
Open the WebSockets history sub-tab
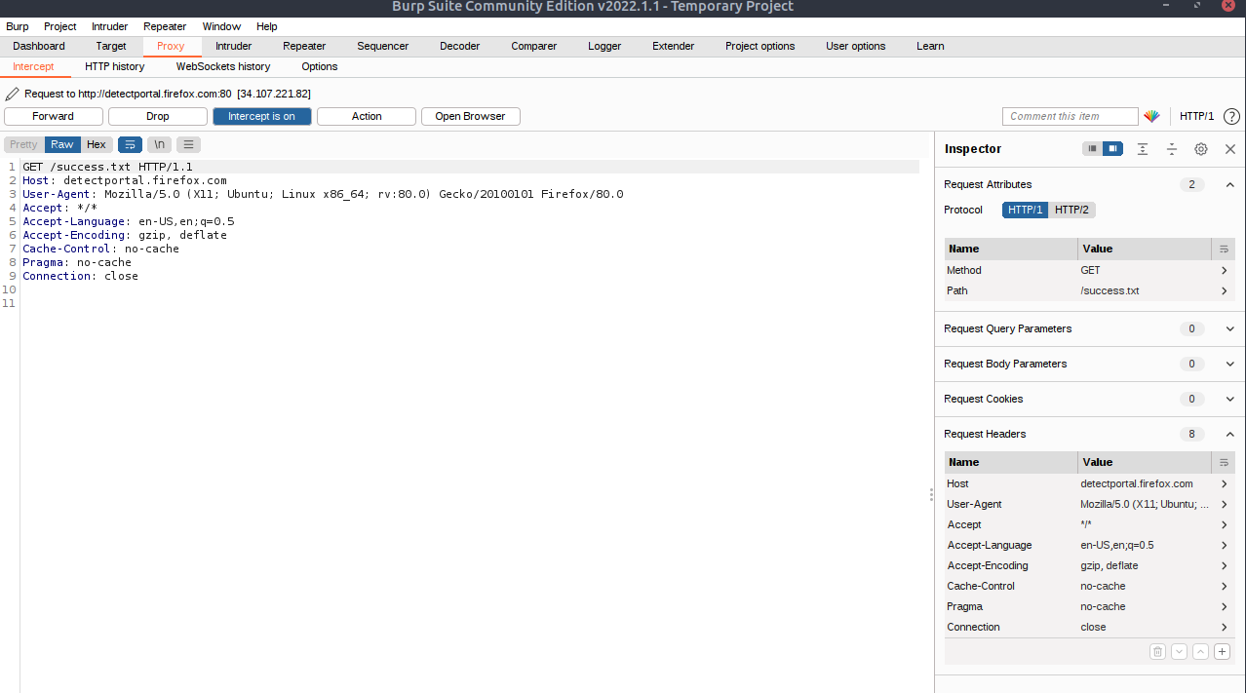[x=223, y=66]
